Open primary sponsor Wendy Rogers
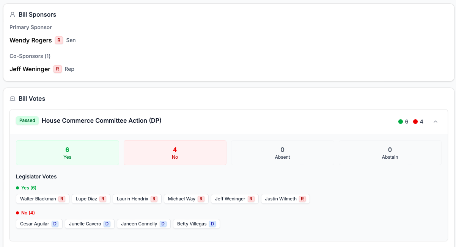 (31, 40)
